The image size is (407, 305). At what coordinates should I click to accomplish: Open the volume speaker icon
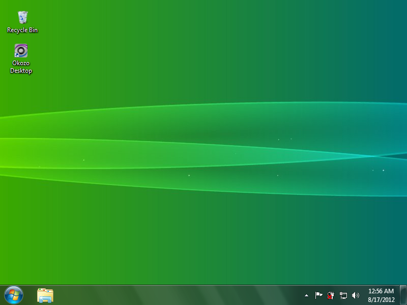click(355, 295)
